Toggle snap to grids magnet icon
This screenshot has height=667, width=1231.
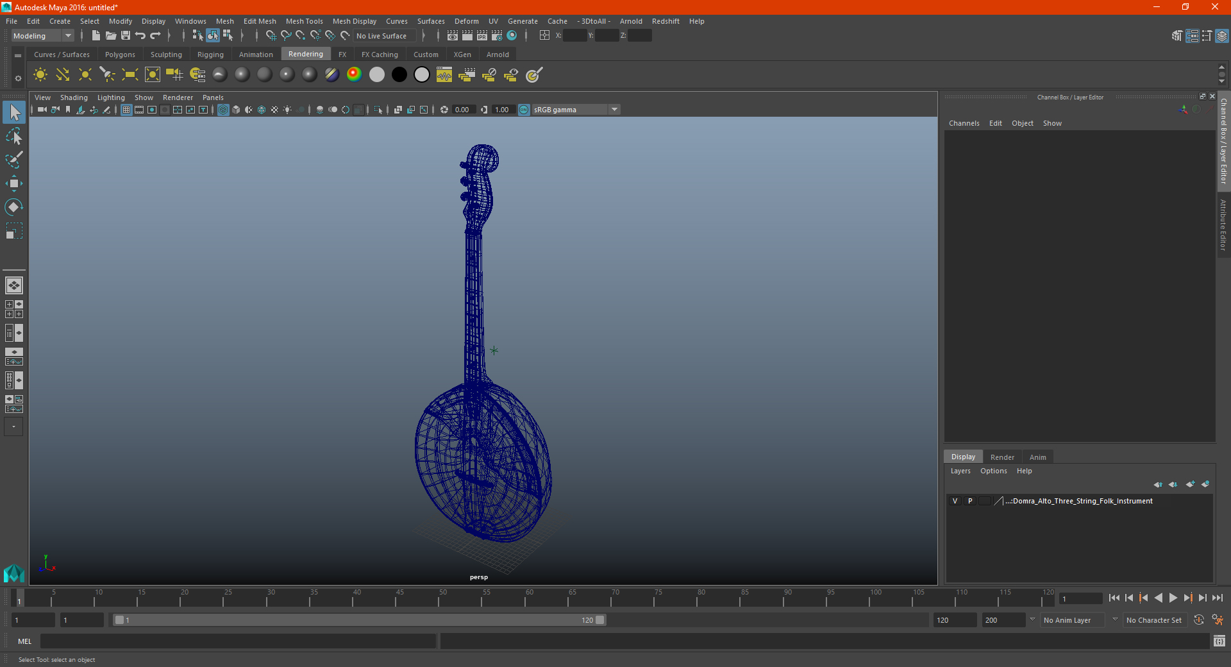(271, 36)
